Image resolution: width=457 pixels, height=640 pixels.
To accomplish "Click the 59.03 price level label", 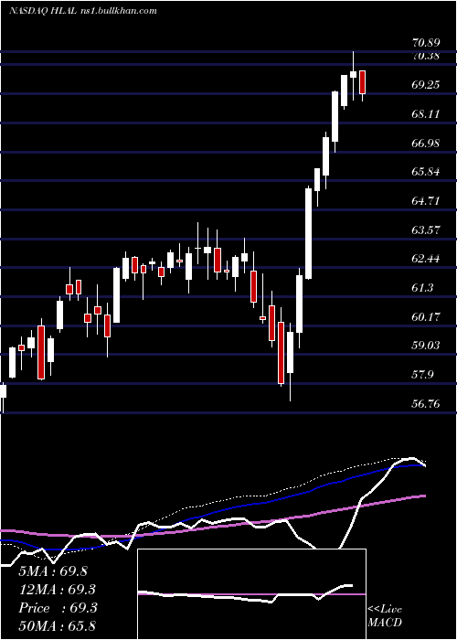I will pos(426,346).
